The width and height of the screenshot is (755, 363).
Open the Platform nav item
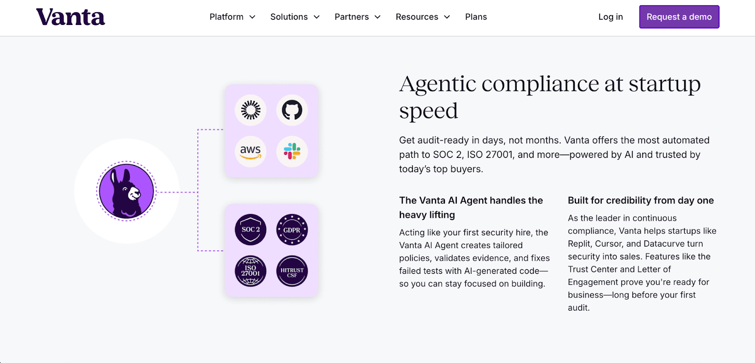point(226,17)
